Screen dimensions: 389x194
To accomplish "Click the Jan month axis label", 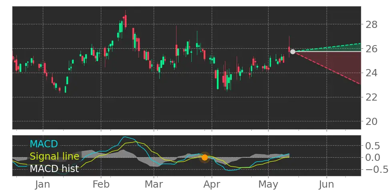I will coord(43,184).
